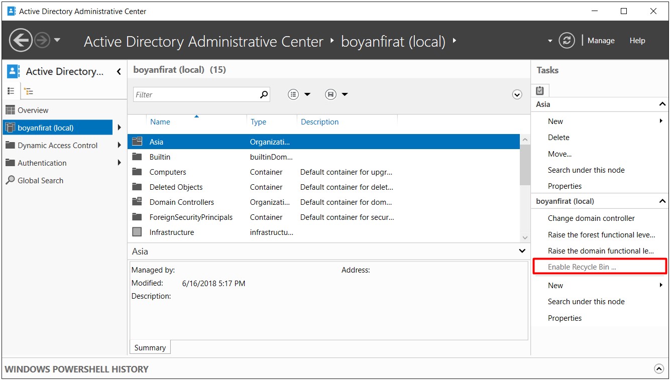Collapse the Asia preview pane chevron
Screen dimensions: 671x380
[x=522, y=251]
